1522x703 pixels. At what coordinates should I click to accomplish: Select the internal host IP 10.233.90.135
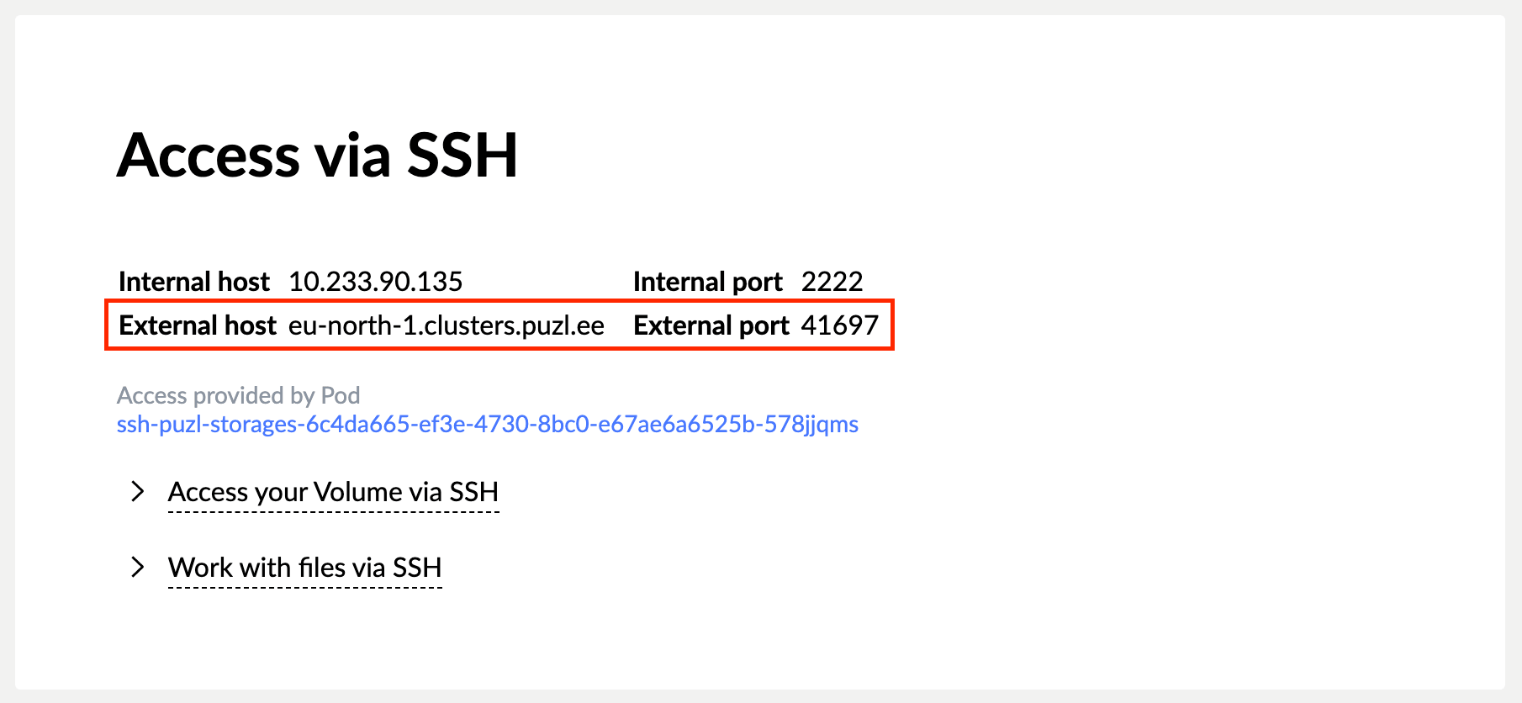pos(376,282)
